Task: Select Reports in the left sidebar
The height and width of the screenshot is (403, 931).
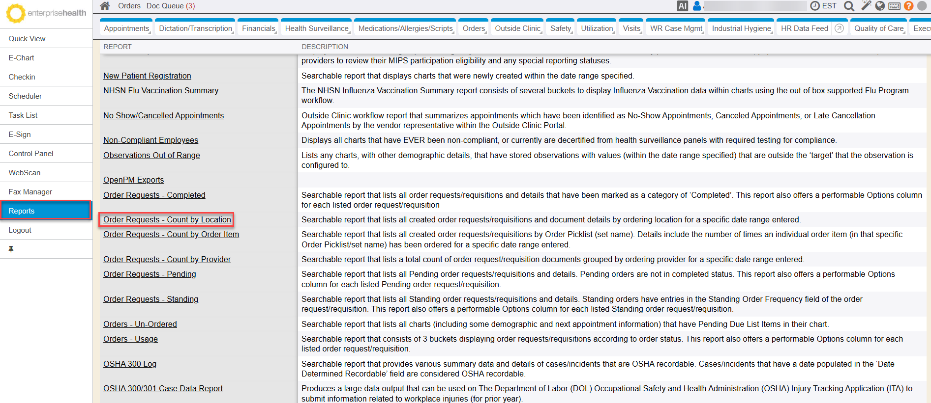Action: click(46, 211)
